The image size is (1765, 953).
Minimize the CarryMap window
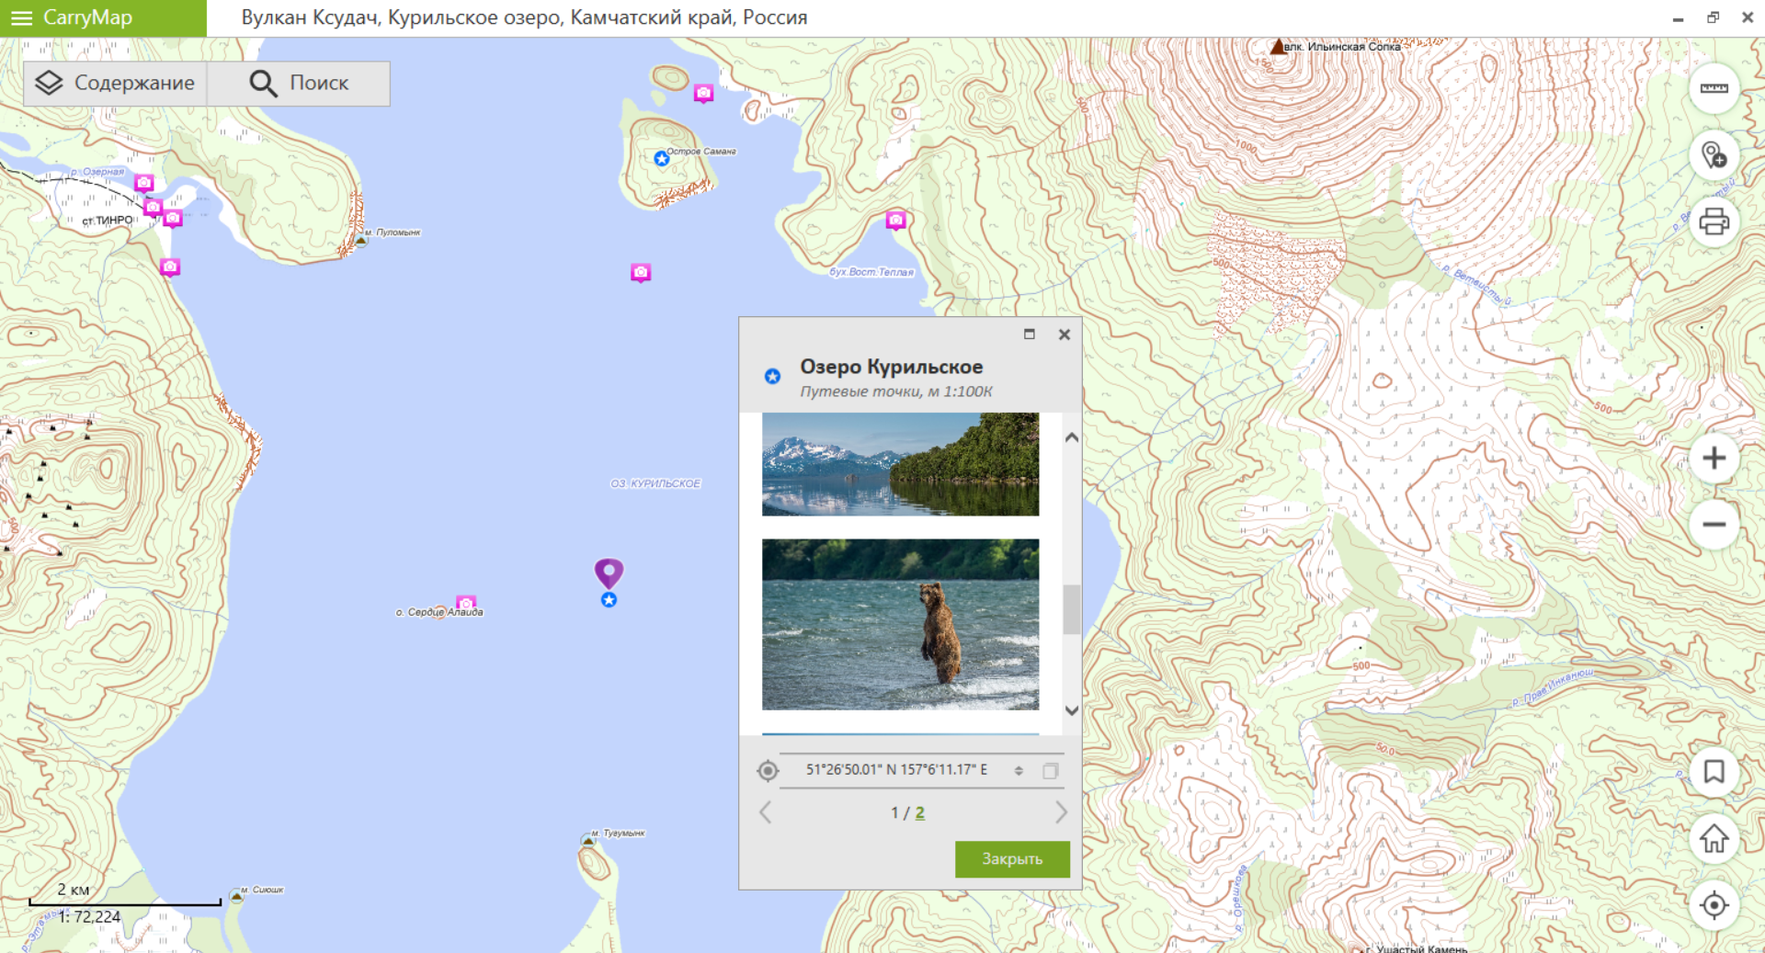[x=1678, y=17]
